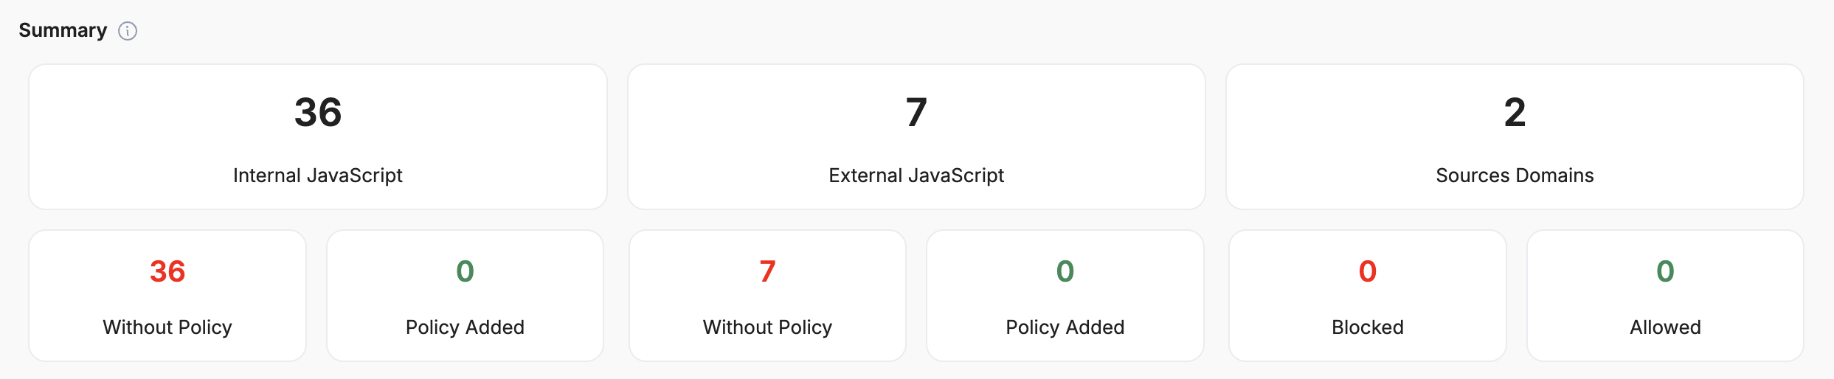Image resolution: width=1834 pixels, height=379 pixels.
Task: Click Without Policy label under Internal JavaScript
Action: pyautogui.click(x=167, y=327)
